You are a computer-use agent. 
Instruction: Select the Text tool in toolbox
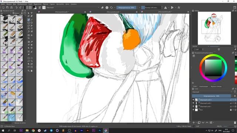coord(31,13)
